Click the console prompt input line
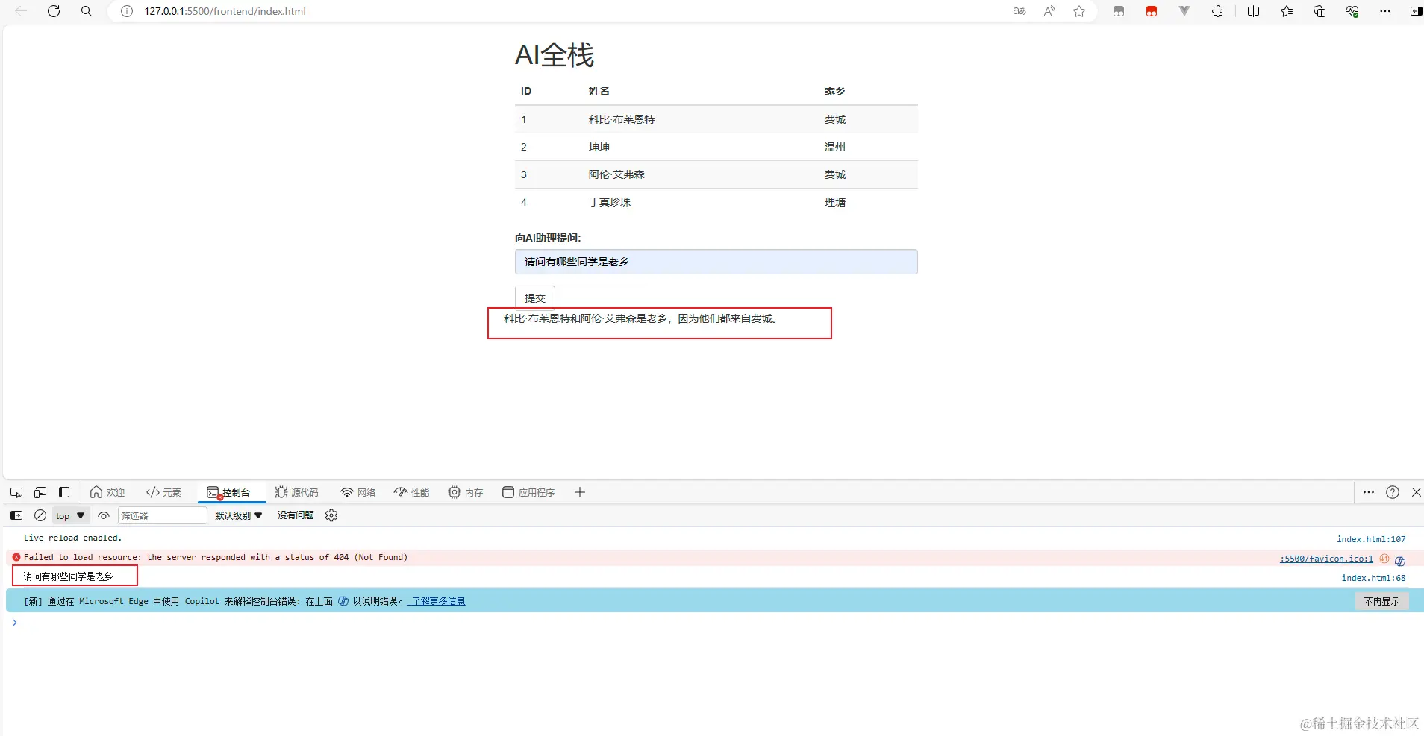 [716, 623]
